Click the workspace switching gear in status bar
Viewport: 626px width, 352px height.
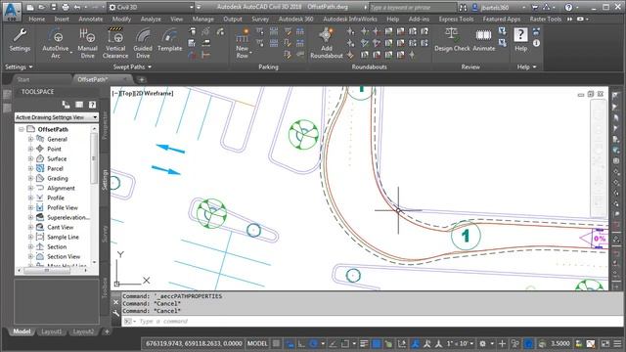(x=482, y=343)
